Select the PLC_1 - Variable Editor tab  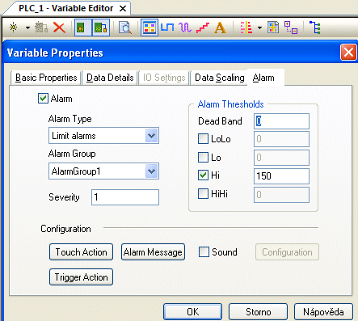tap(65, 8)
